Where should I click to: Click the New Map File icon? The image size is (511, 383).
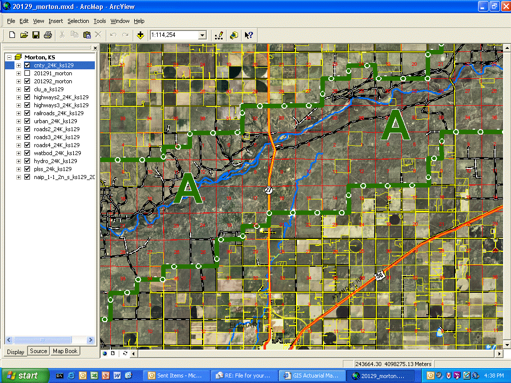(x=12, y=35)
